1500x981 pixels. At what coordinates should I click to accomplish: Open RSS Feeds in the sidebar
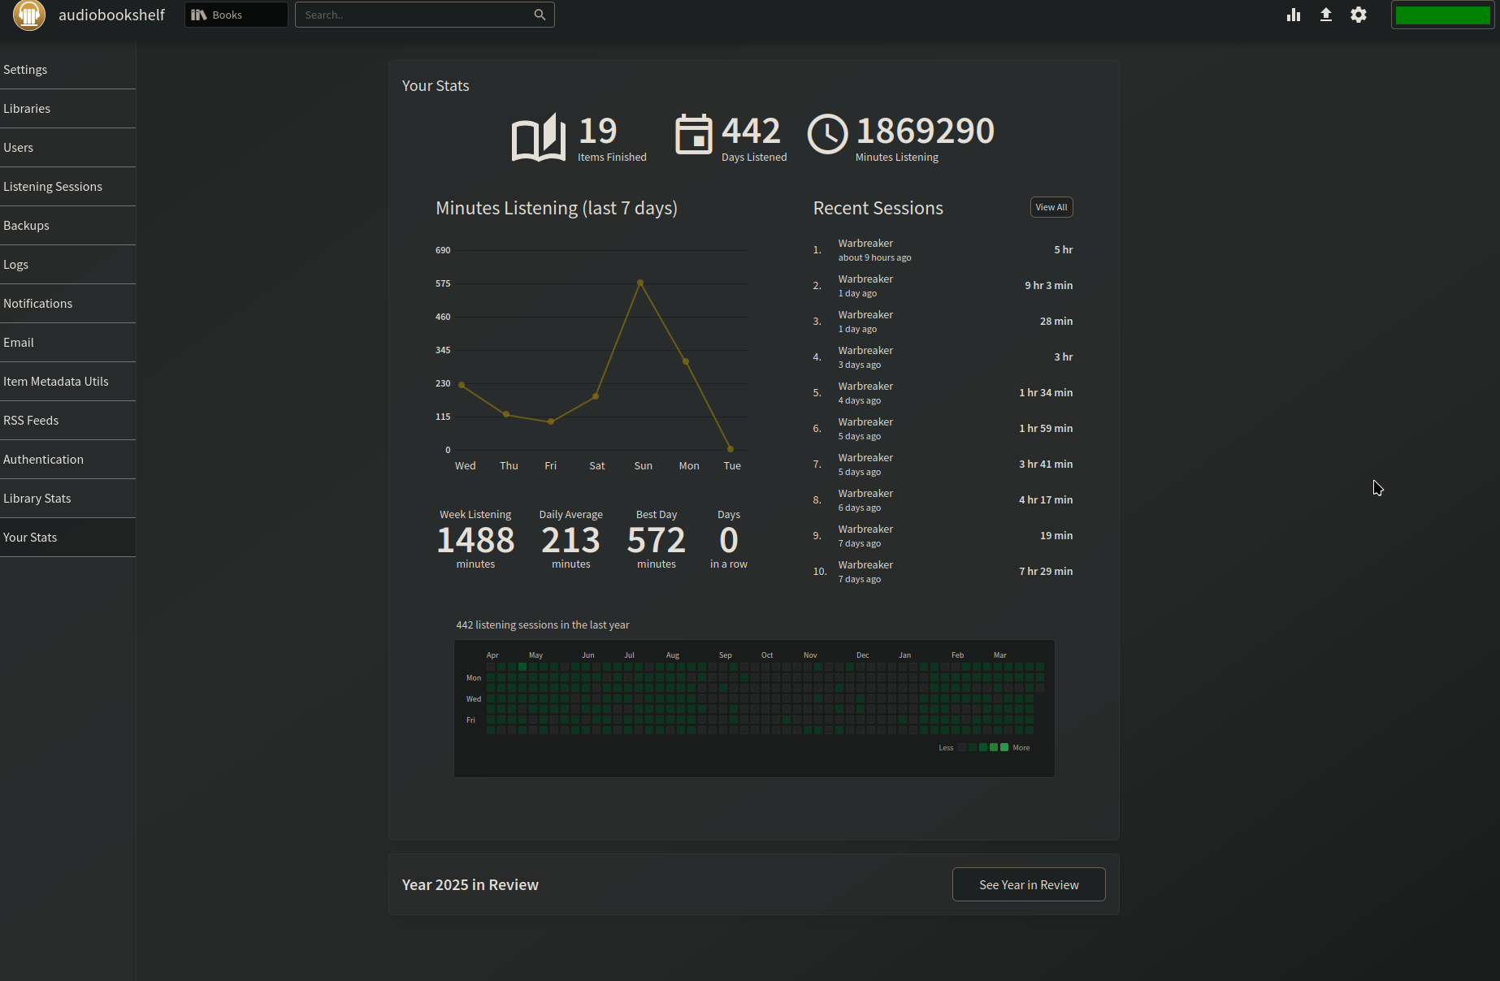pos(67,421)
